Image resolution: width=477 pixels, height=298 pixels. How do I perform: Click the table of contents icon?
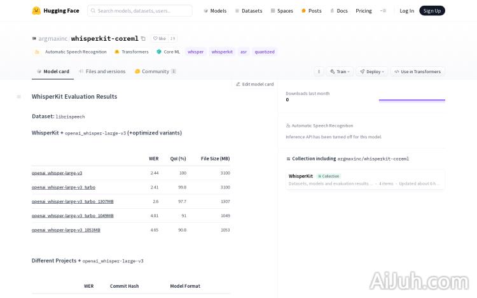pos(18,97)
